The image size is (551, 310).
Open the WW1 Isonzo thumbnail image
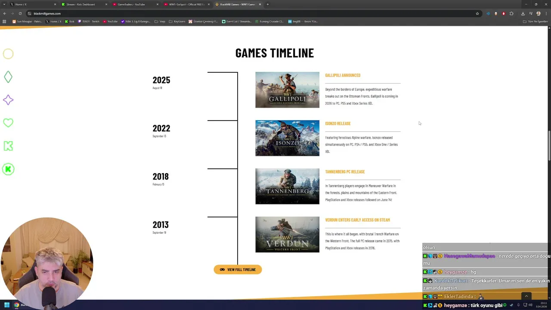click(287, 138)
